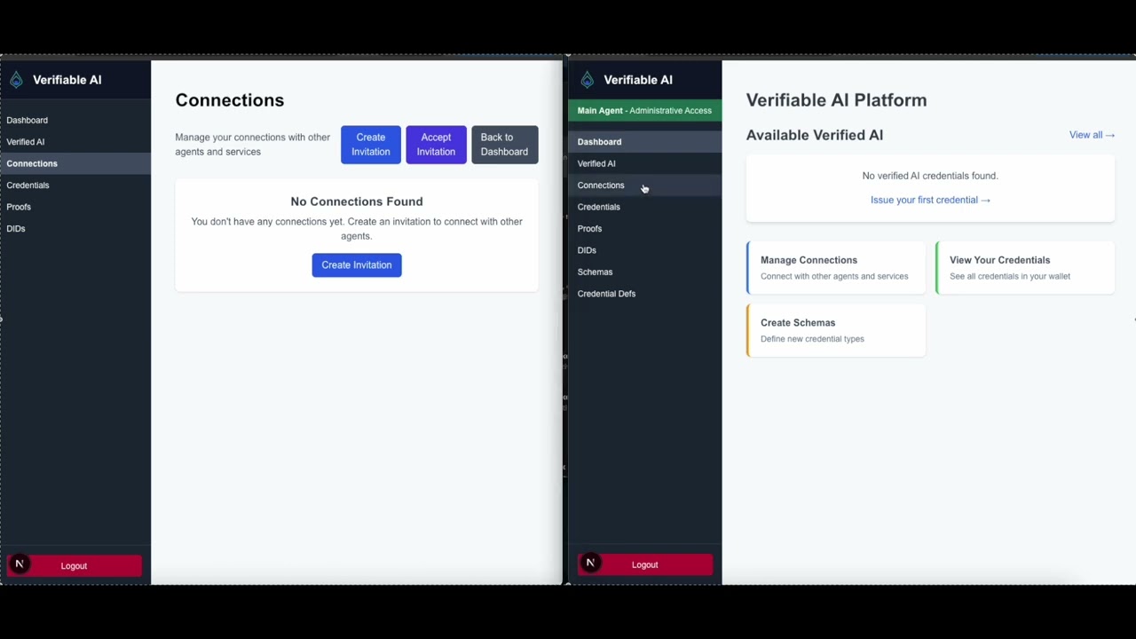This screenshot has height=639, width=1136.
Task: Click the Verifiable AI title in right window
Action: (638, 80)
